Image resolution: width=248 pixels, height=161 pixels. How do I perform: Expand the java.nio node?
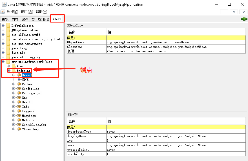pos(3,52)
